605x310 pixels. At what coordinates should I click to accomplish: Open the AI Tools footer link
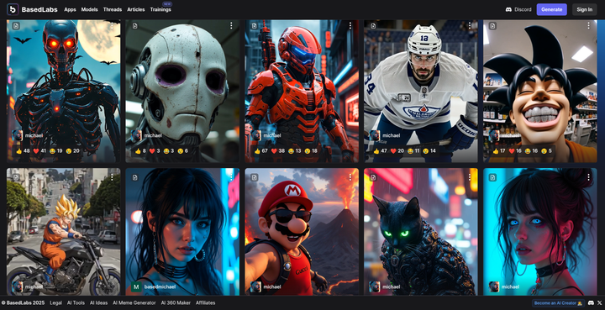pos(76,303)
